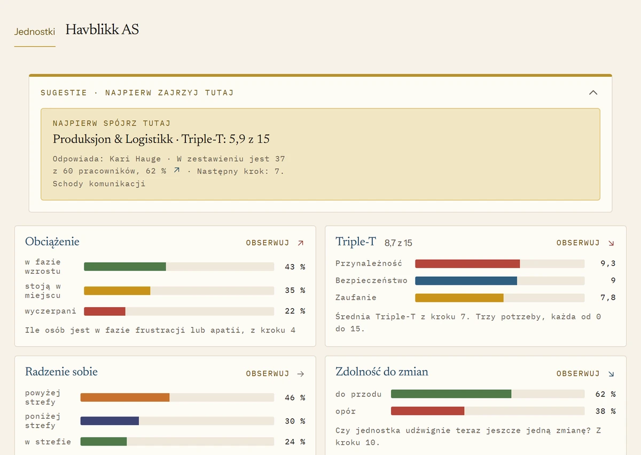Click OBSERWUJ on the Triple-T card
641x455 pixels.
pos(578,243)
